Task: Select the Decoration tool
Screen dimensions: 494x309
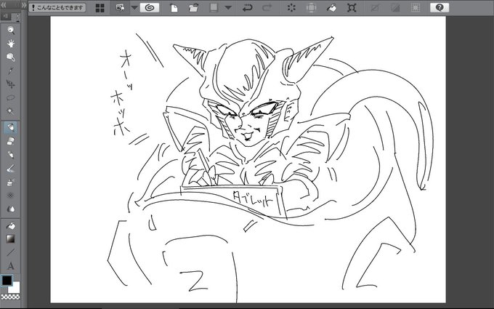Action: pos(11,196)
